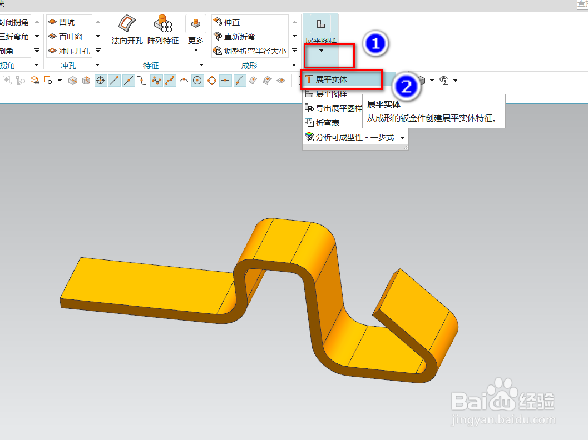
Task: Toggle Existing Point plus-sign snap option
Action: coord(225,81)
